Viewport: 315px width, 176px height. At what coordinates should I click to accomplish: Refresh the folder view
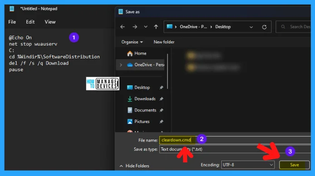(264, 27)
